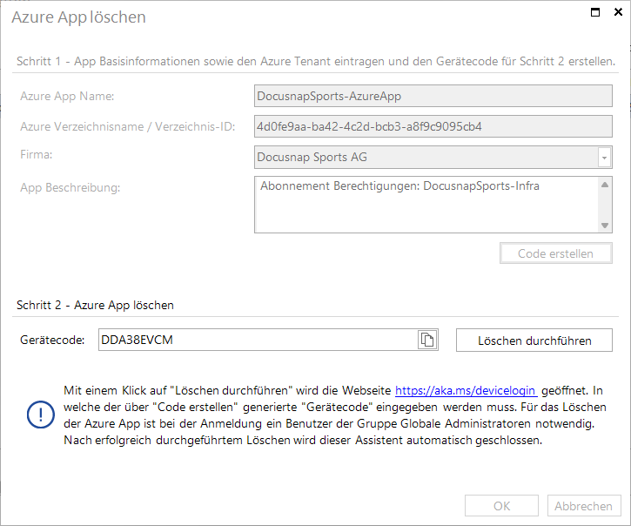This screenshot has height=526, width=631.
Task: Click the 'App Beschreibung:' label
Action: (x=70, y=187)
